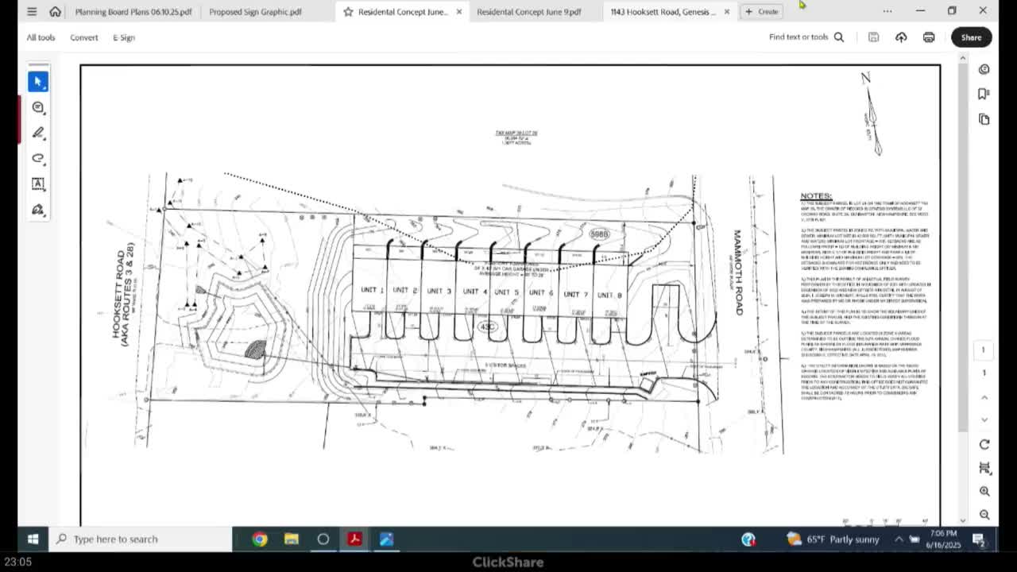Viewport: 1017px width, 572px height.
Task: Click the Create button
Action: tap(762, 11)
